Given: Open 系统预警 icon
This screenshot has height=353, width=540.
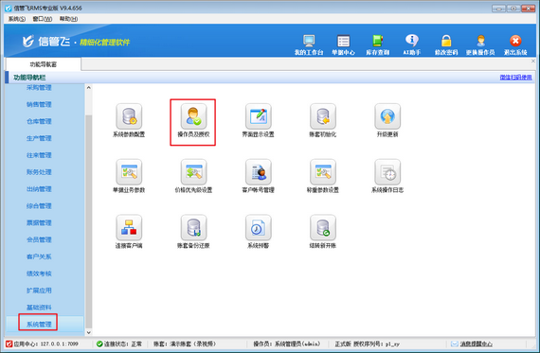Looking at the screenshot, I should 259,228.
